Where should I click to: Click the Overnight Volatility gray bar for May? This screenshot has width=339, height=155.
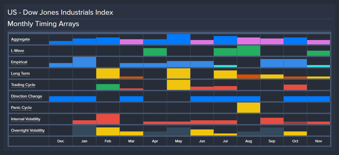(178, 131)
